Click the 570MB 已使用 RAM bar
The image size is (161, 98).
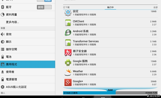tap(89, 93)
